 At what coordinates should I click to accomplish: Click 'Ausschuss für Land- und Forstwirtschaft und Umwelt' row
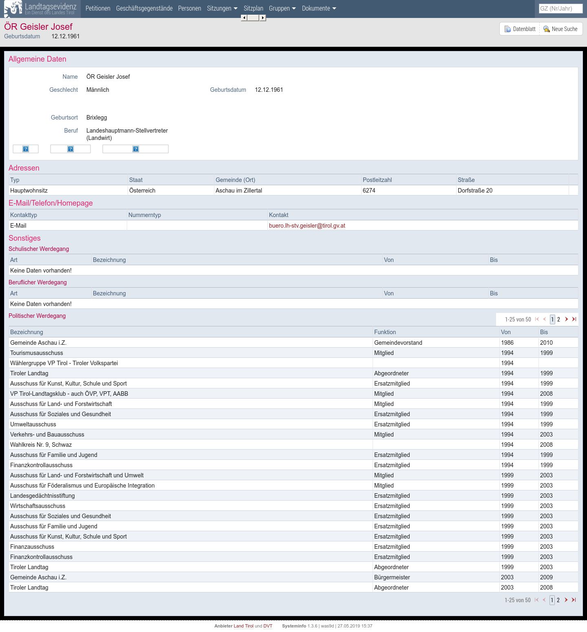[x=293, y=475]
